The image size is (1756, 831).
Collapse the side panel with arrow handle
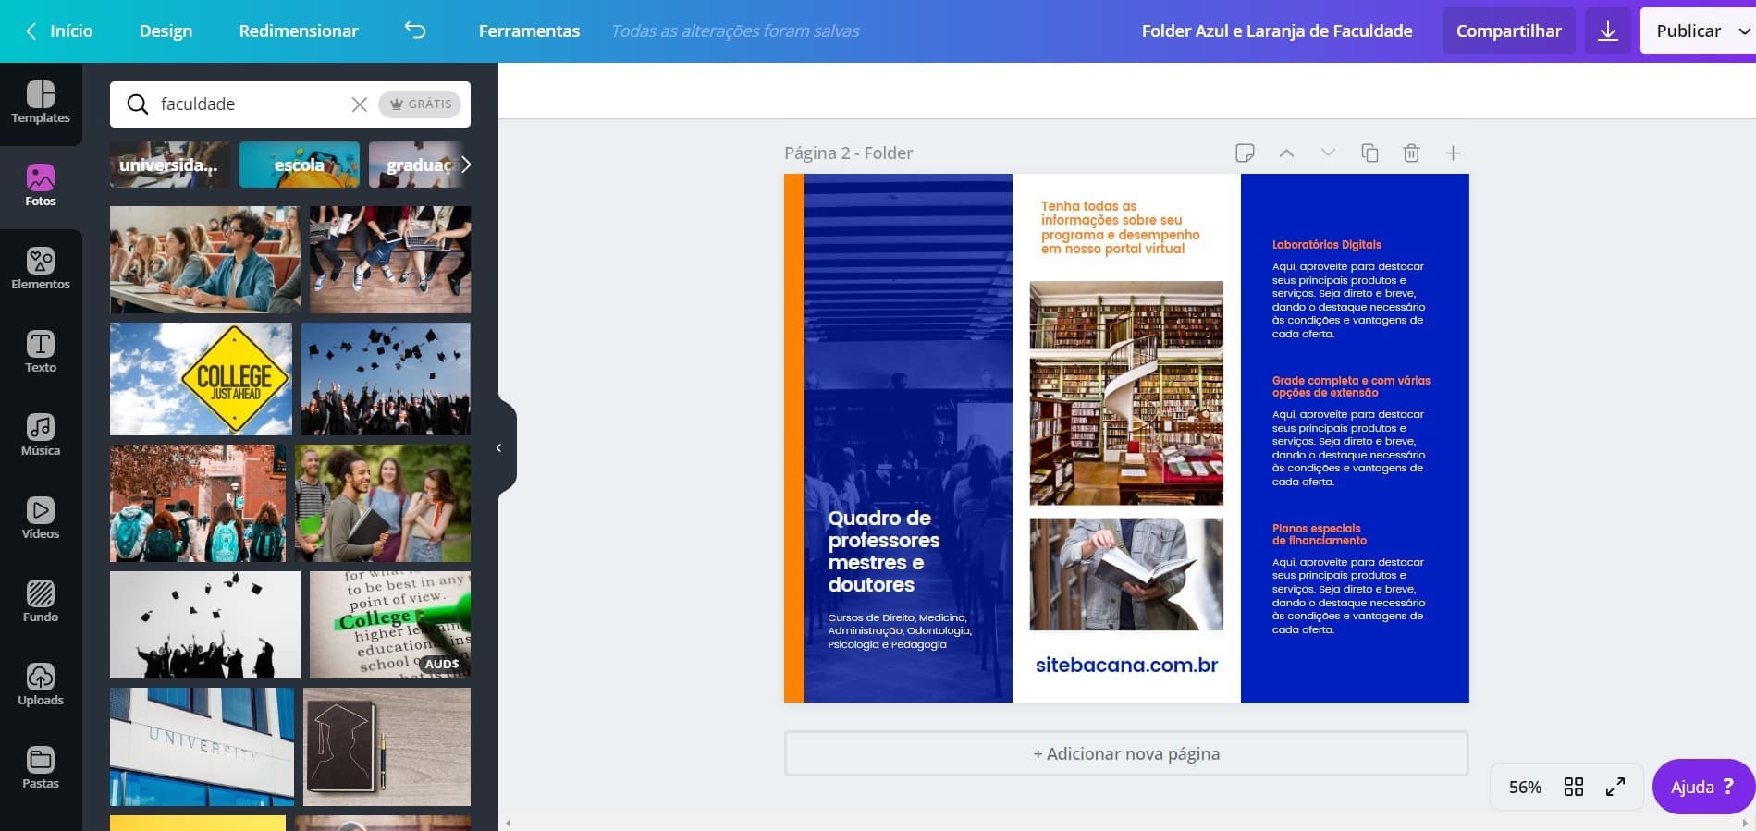499,448
